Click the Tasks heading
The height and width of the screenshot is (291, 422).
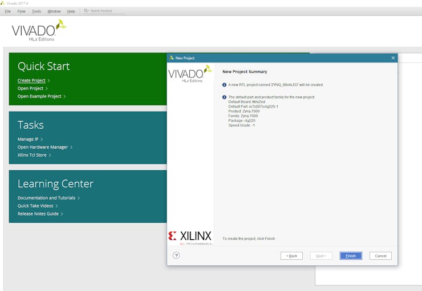click(x=31, y=125)
